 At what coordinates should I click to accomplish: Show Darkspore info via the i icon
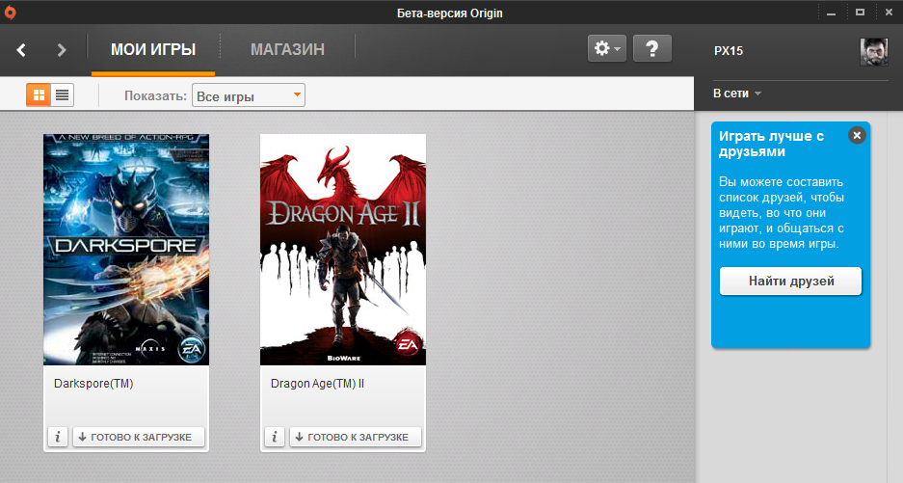(x=58, y=437)
